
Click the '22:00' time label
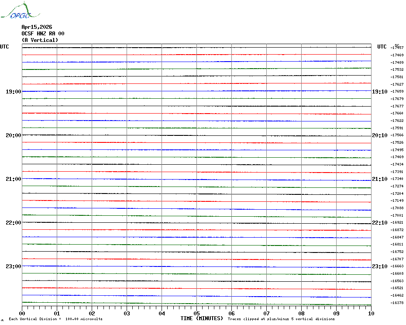14,223
